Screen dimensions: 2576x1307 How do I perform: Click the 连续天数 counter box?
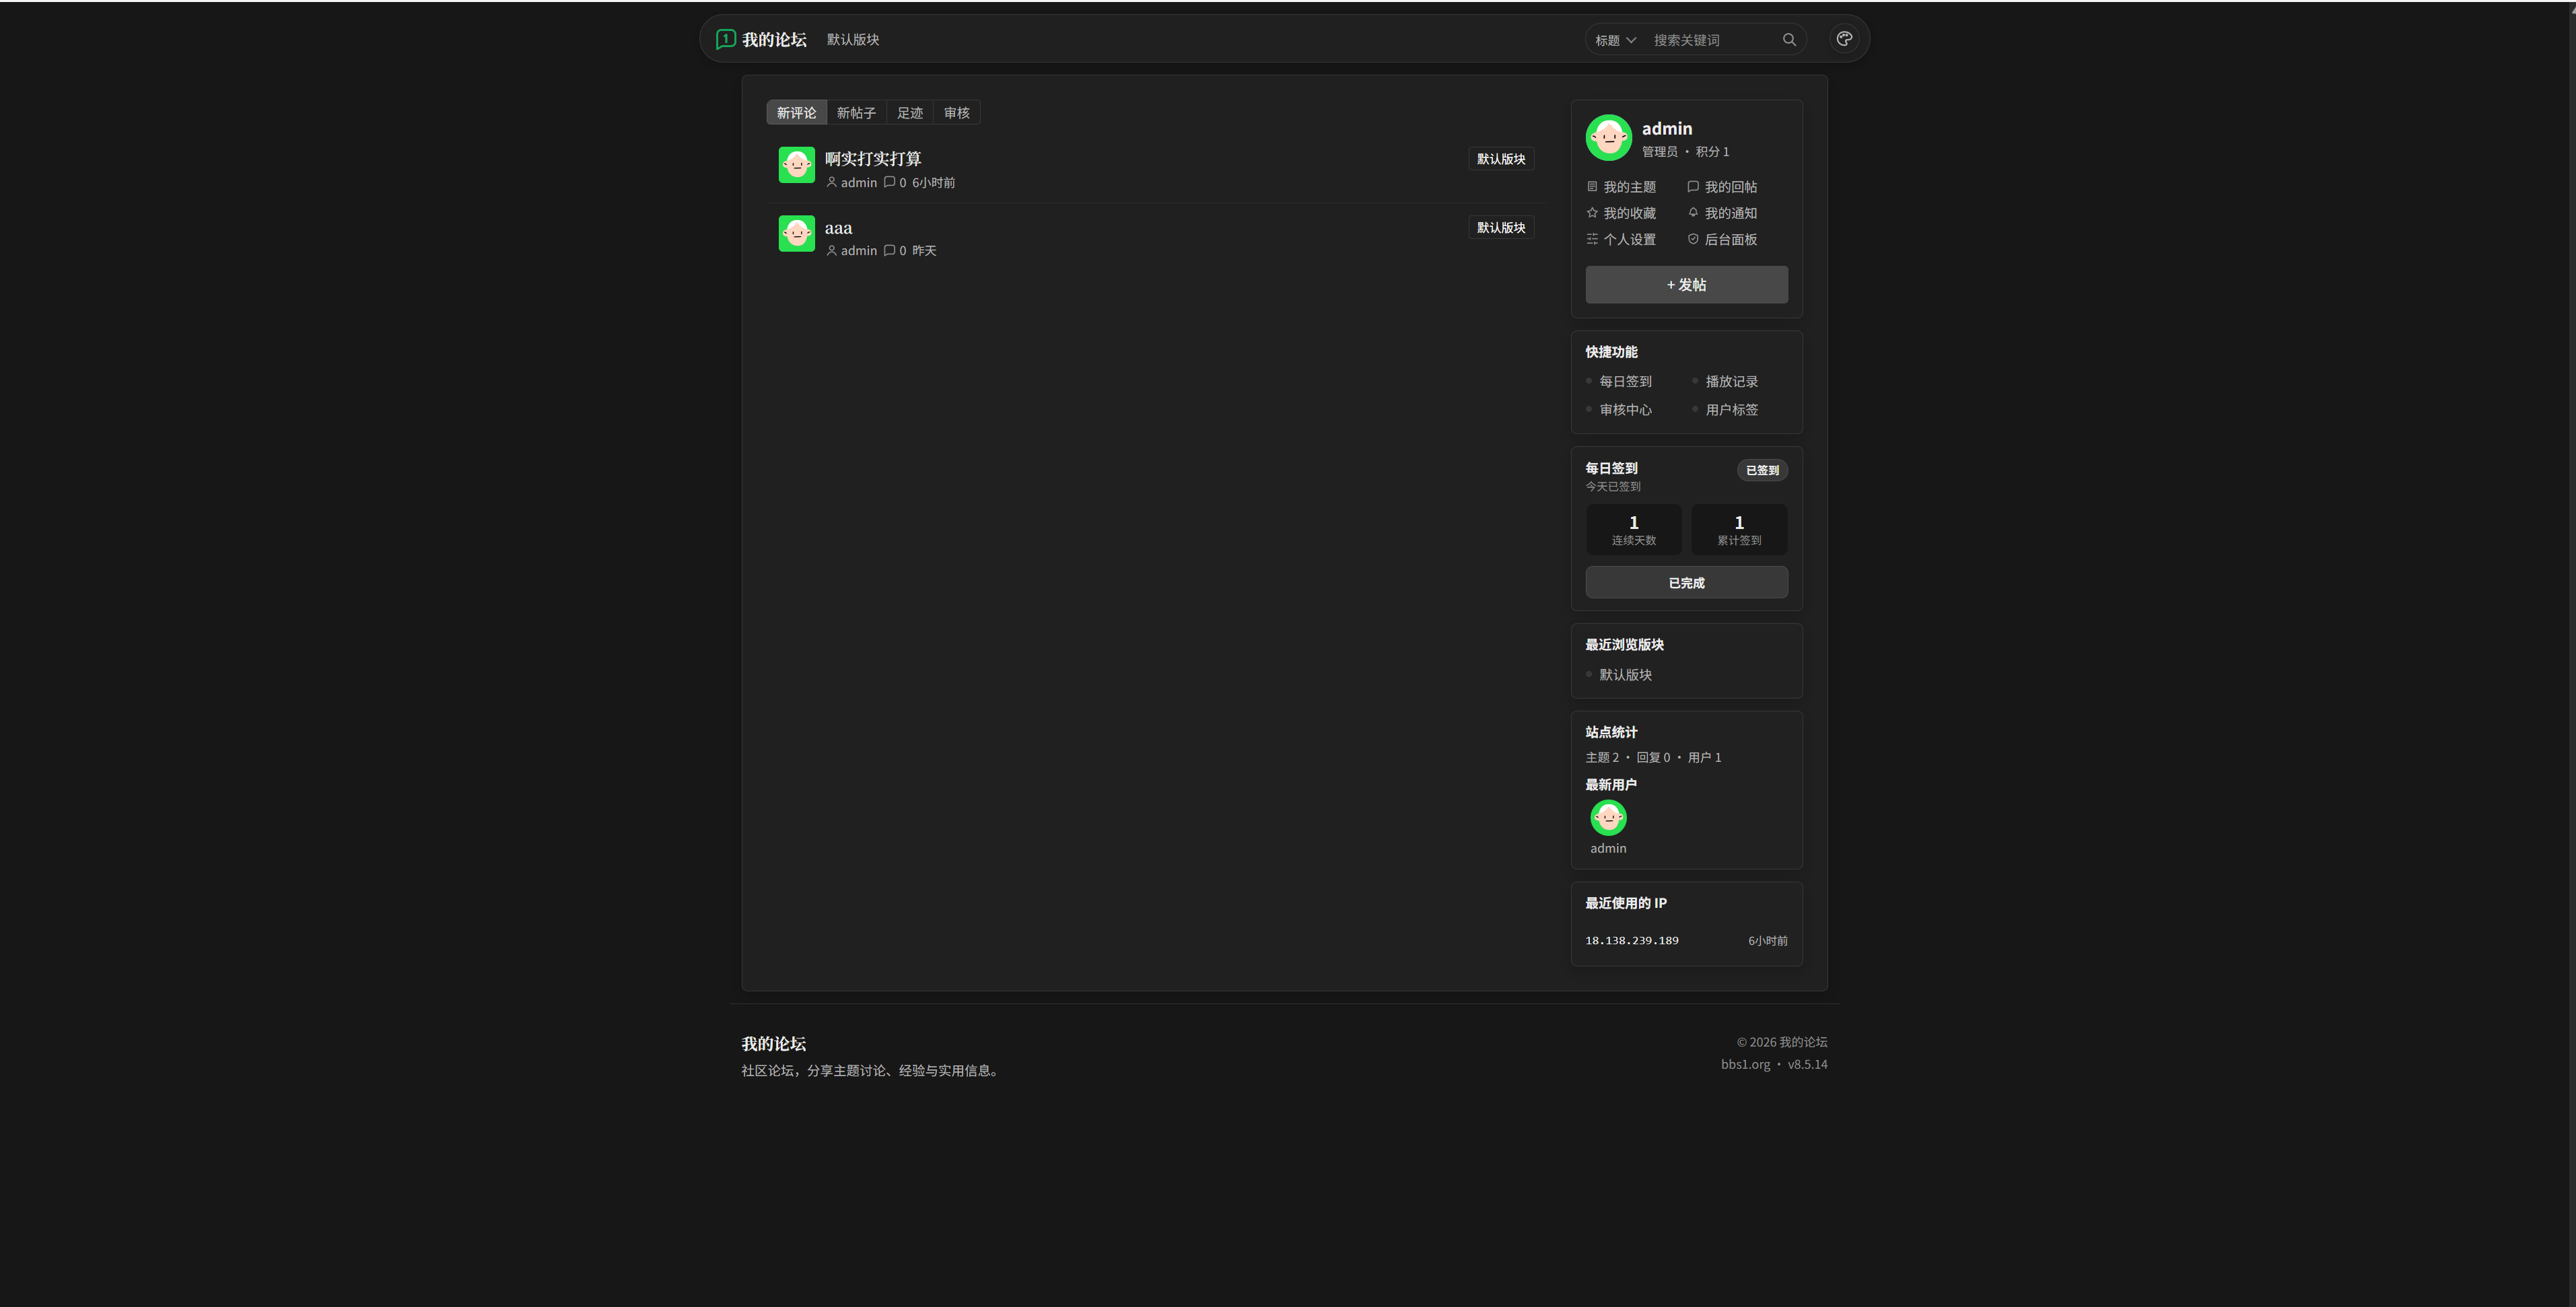pos(1633,530)
